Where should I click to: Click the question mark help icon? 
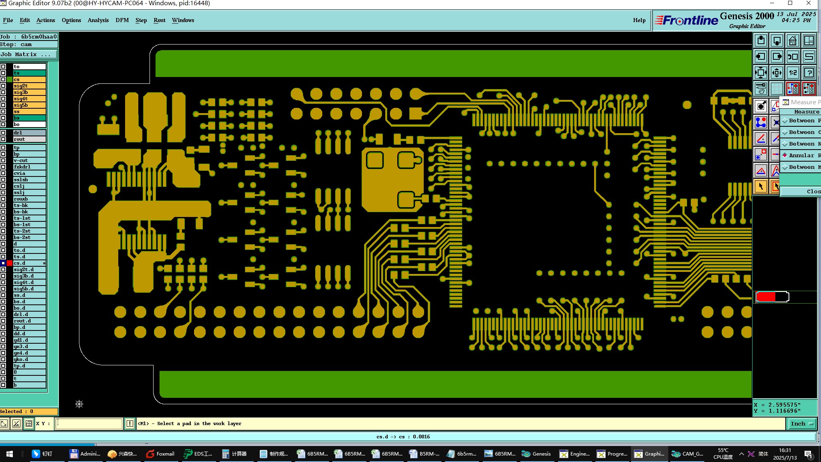tap(809, 73)
